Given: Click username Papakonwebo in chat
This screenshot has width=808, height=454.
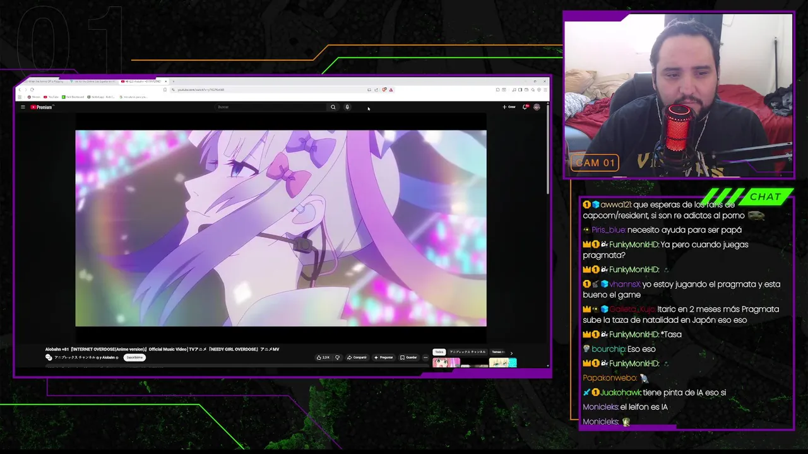Looking at the screenshot, I should pyautogui.click(x=610, y=378).
